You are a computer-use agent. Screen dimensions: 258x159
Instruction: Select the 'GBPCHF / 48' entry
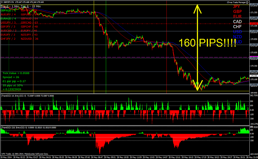coord(29,27)
